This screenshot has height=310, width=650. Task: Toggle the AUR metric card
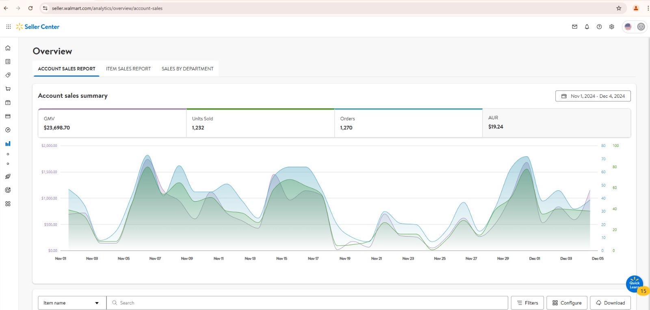click(x=556, y=123)
